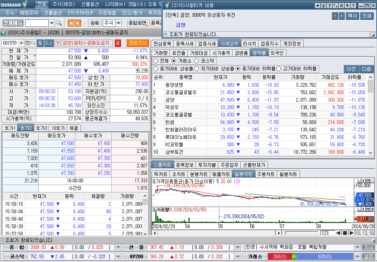The width and height of the screenshot is (377, 262).
Task: Expand the stock code 001570 dropdown
Action: tap(21, 43)
